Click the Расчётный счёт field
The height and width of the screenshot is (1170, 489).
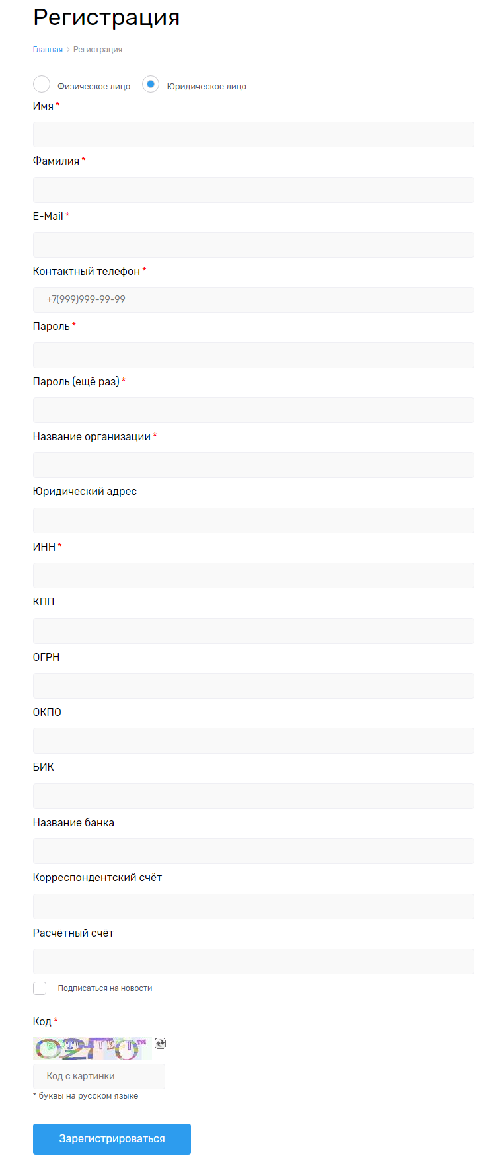[x=254, y=961]
